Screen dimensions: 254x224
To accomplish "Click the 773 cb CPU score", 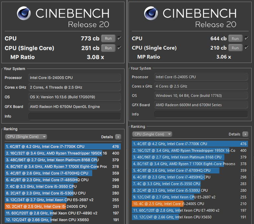I will 90,38.
